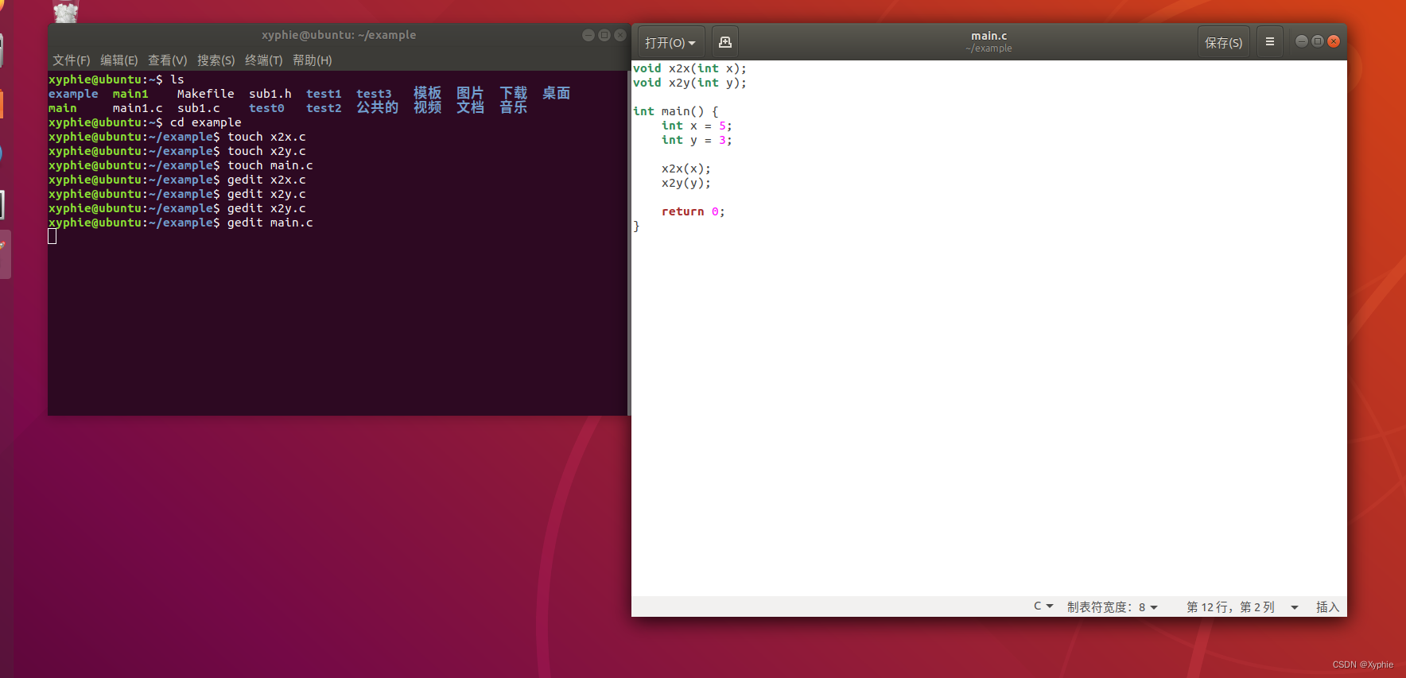Open terminal 文件(F) menu
The image size is (1406, 678).
(x=72, y=60)
